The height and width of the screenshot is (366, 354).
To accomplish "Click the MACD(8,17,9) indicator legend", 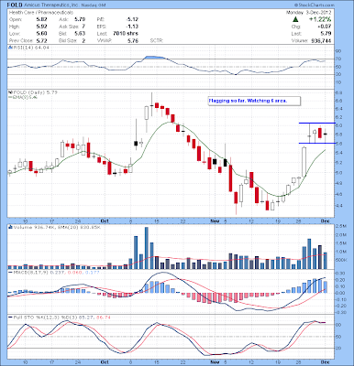I will 55,272.
